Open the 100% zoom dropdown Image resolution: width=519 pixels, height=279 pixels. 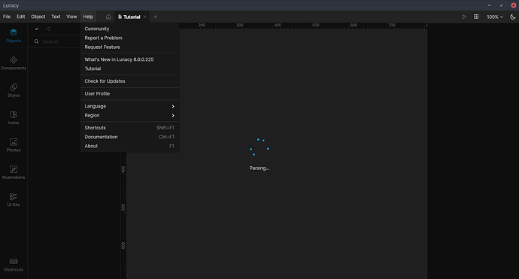coord(494,17)
